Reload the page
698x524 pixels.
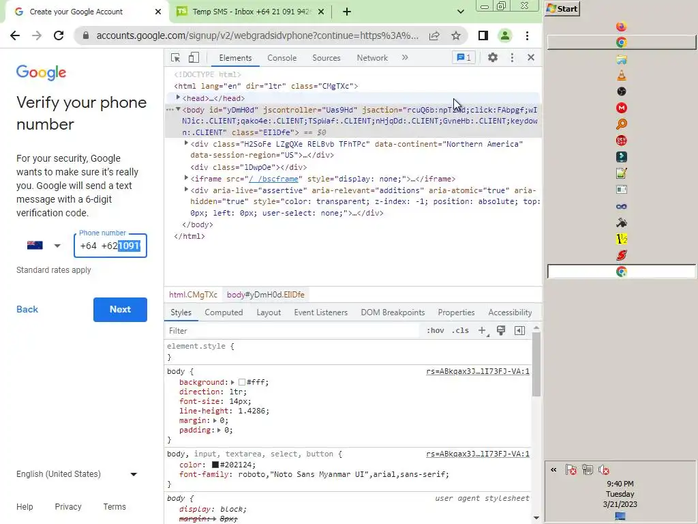click(59, 35)
